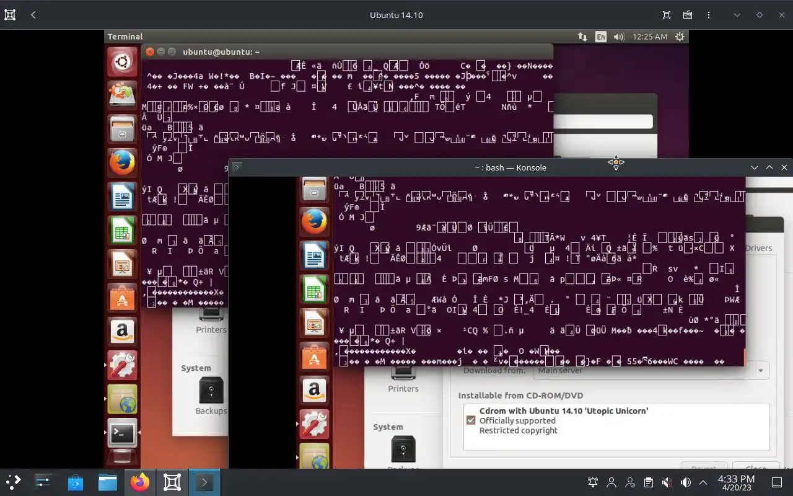
Task: Switch to the Drivers tab
Action: [758, 248]
